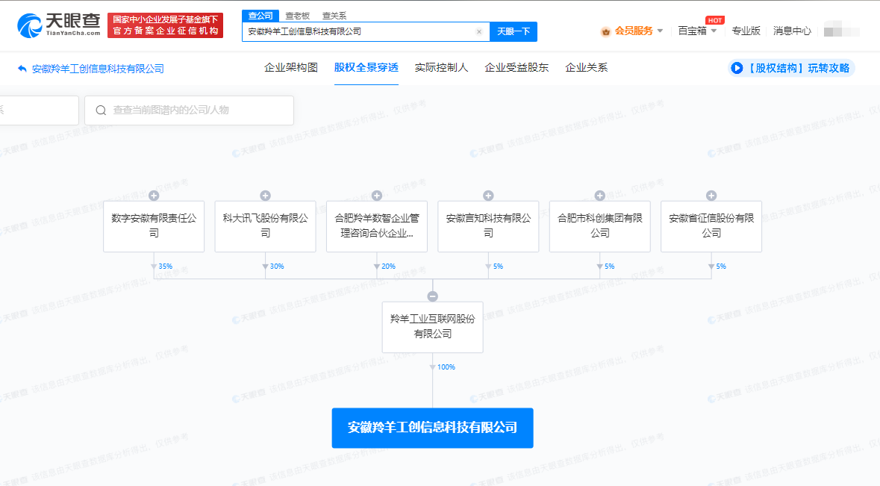Image resolution: width=880 pixels, height=486 pixels.
Task: Click 安徽羚羊工创信息科技有限公司 breadcrumb link
Action: point(98,69)
